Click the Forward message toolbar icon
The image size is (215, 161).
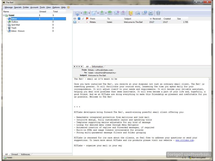tap(117, 13)
